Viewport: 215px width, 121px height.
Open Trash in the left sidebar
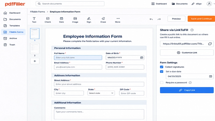(13, 45)
